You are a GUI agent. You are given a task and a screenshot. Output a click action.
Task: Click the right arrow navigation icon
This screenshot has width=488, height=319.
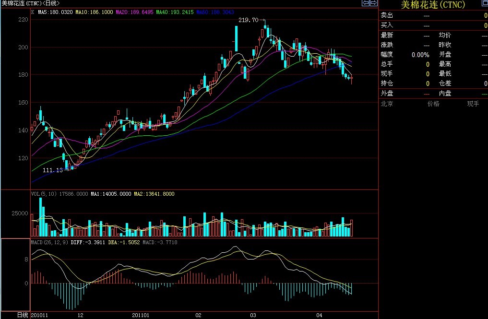coord(373,3)
